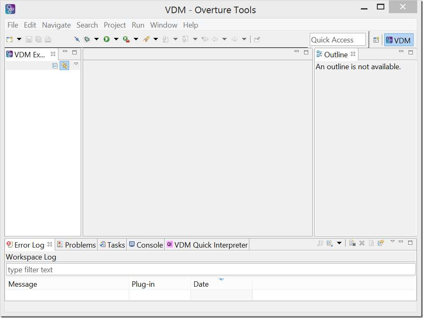This screenshot has height=318, width=423.
Task: Maximize the VDM Explorer panel
Action: click(74, 52)
